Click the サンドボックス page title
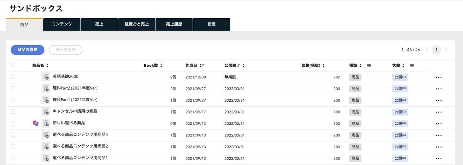The height and width of the screenshot is (165, 463). coord(36,9)
